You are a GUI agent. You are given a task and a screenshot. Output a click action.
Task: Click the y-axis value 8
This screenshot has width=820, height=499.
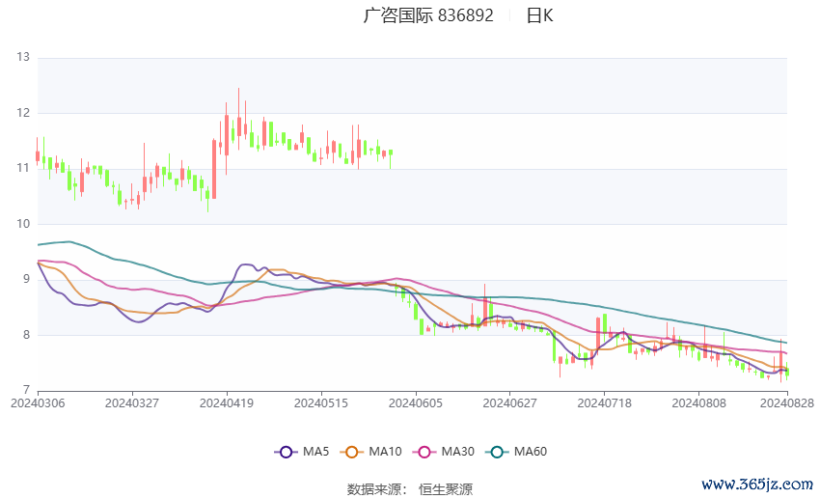click(x=26, y=335)
